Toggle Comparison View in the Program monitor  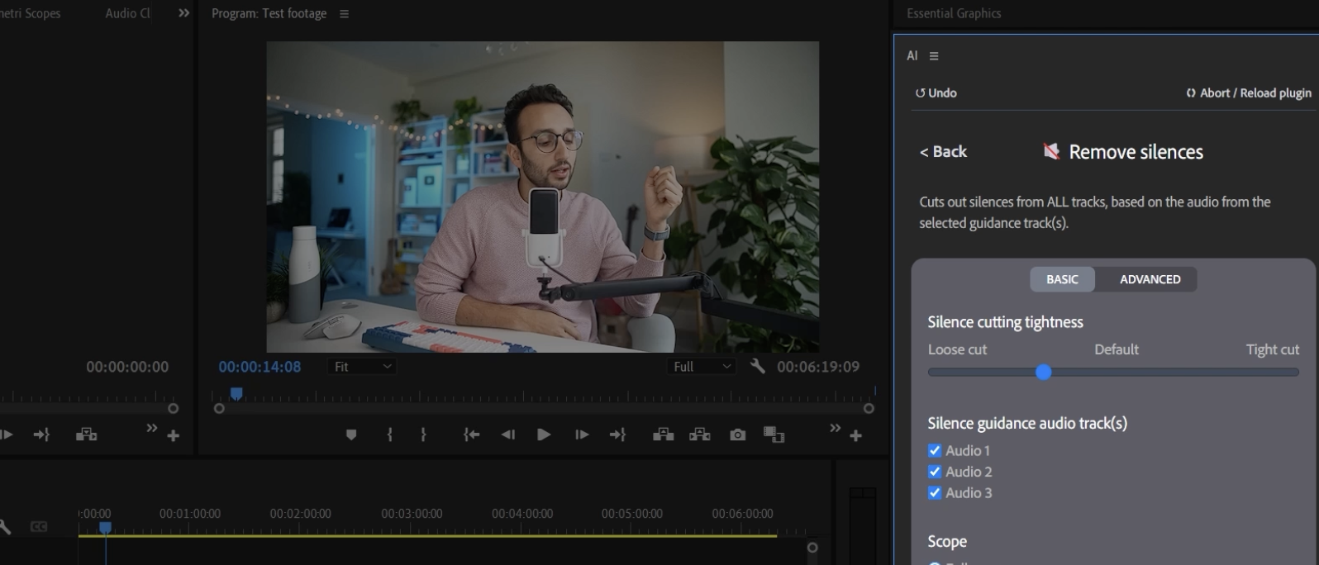pos(774,434)
